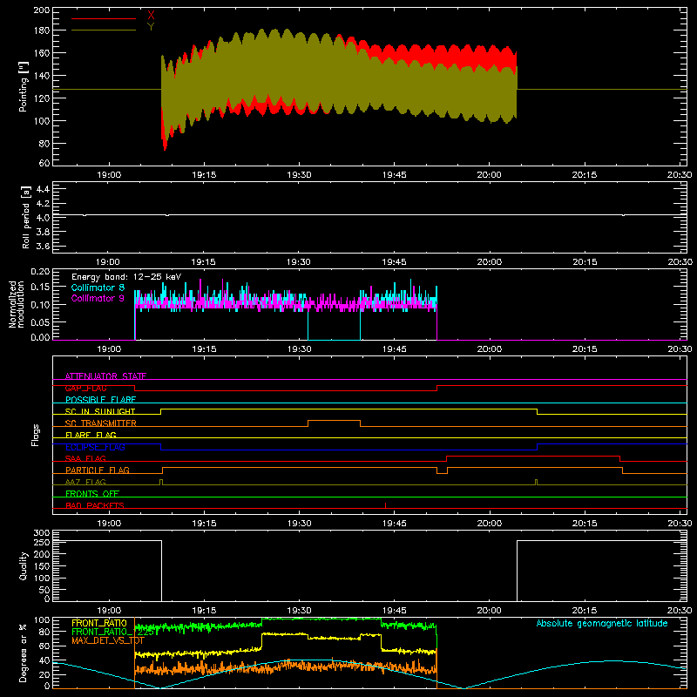Click the 19:00 tick under Pointing plot
This screenshot has width=697, height=697.
pyautogui.click(x=109, y=175)
